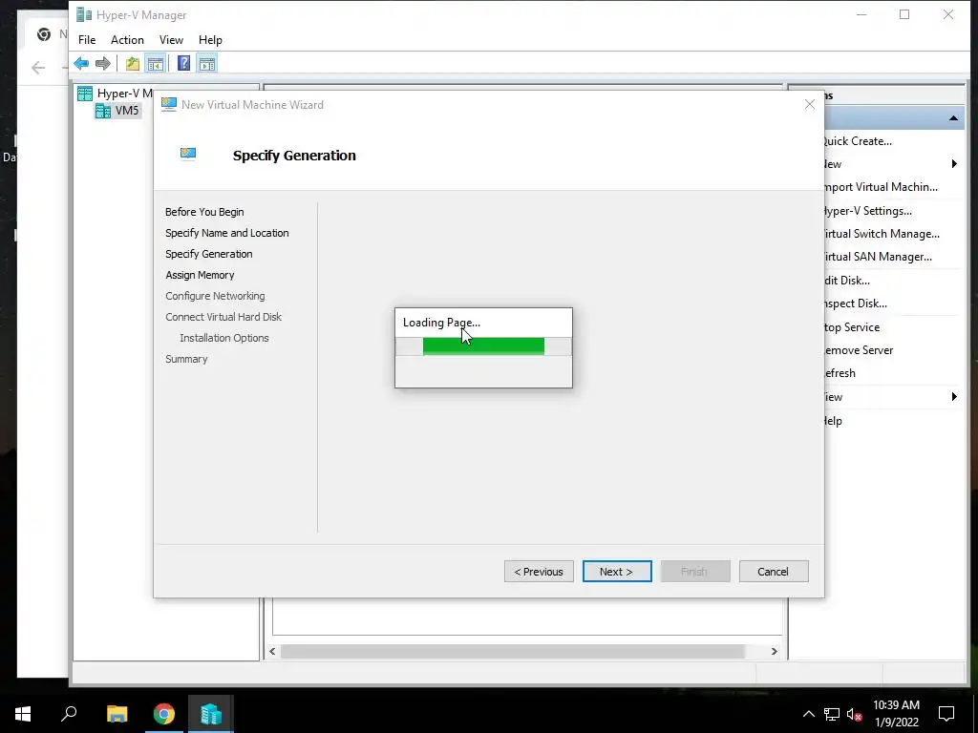Open the blue Help question-mark icon
978x733 pixels.
point(184,63)
